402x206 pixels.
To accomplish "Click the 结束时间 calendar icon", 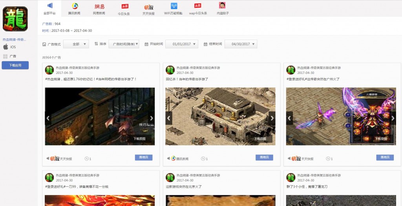I will coord(205,44).
